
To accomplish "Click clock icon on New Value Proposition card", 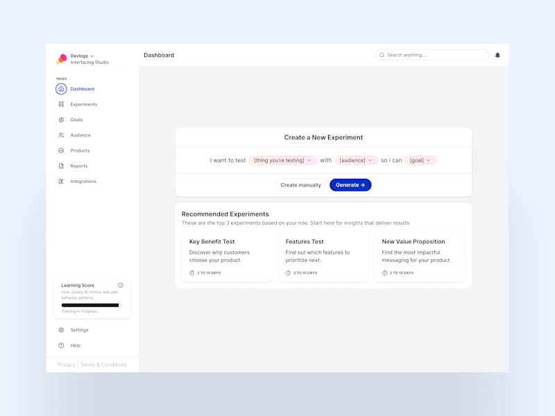I will (x=384, y=272).
